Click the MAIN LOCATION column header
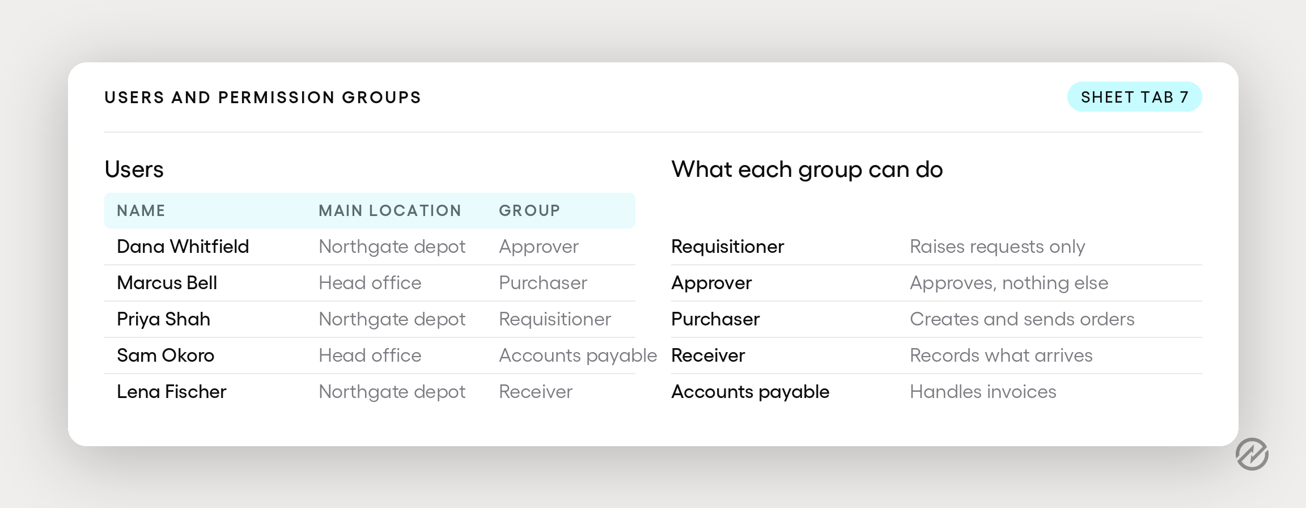Image resolution: width=1306 pixels, height=508 pixels. tap(390, 211)
